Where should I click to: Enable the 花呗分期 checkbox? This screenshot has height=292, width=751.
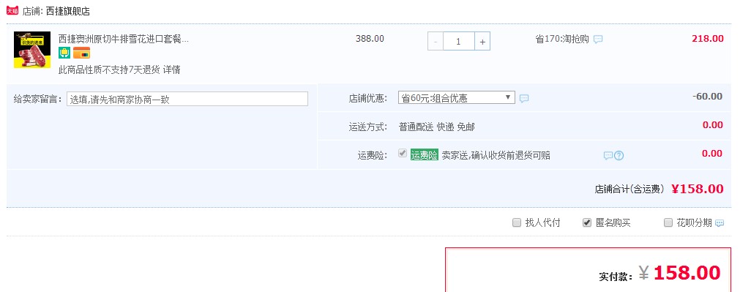pos(668,222)
